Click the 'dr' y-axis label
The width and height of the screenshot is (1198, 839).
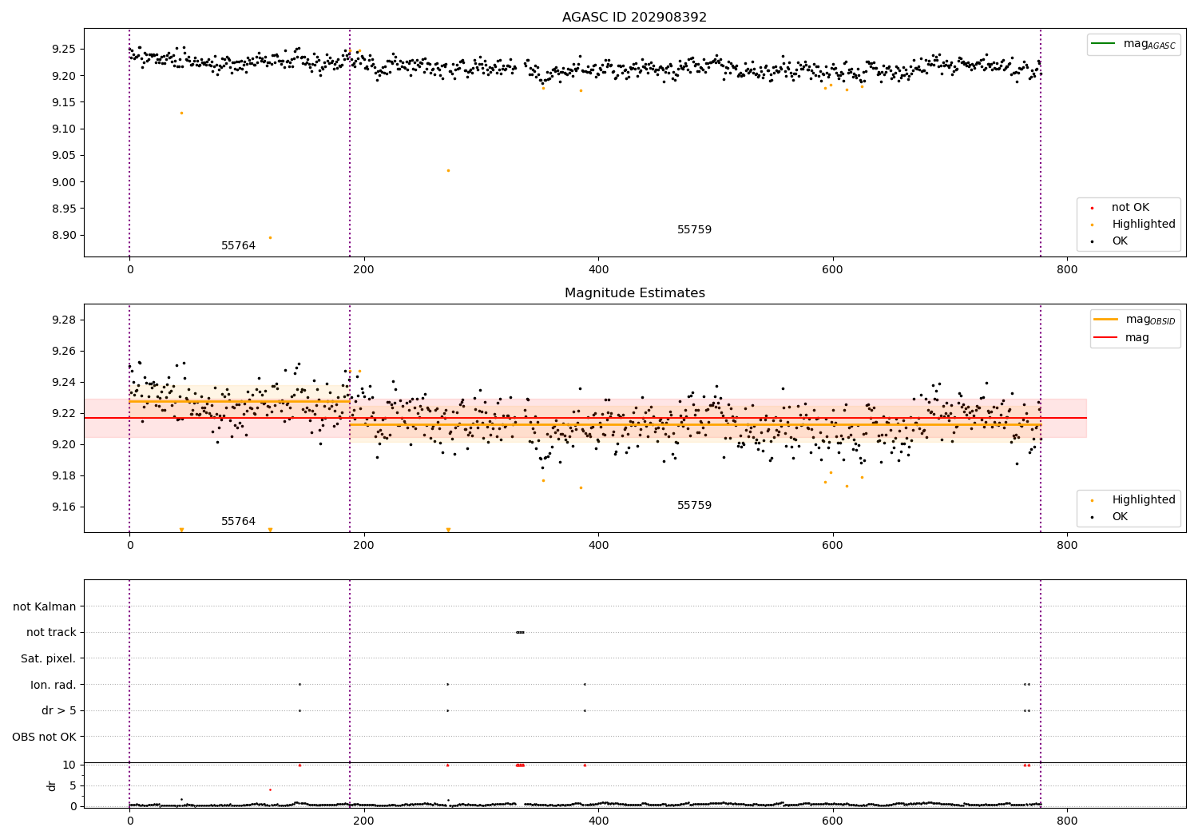52,785
